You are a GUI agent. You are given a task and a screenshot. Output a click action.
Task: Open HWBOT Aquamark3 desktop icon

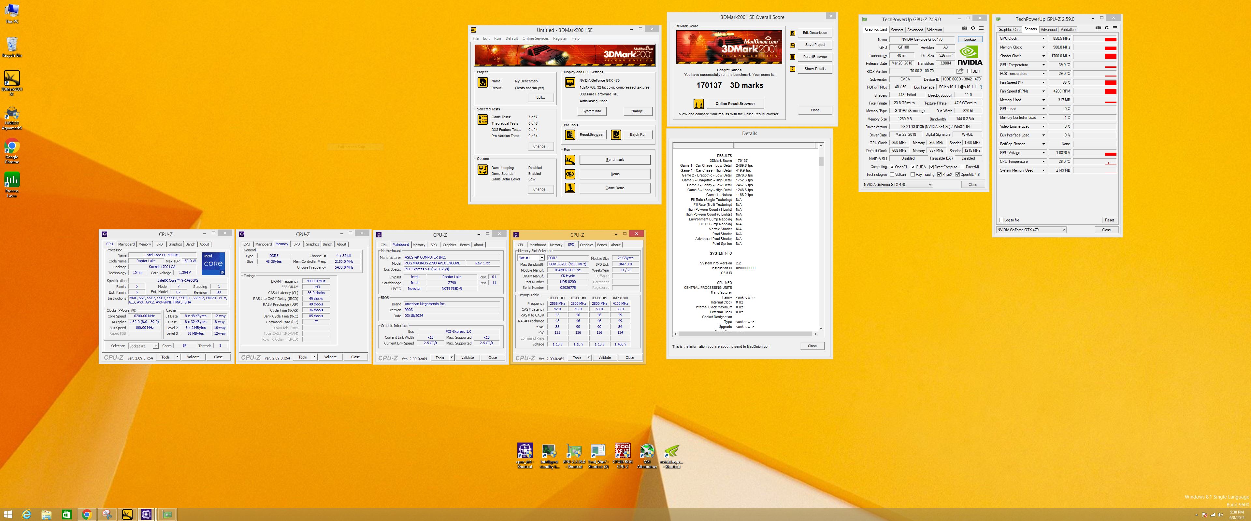point(12,119)
